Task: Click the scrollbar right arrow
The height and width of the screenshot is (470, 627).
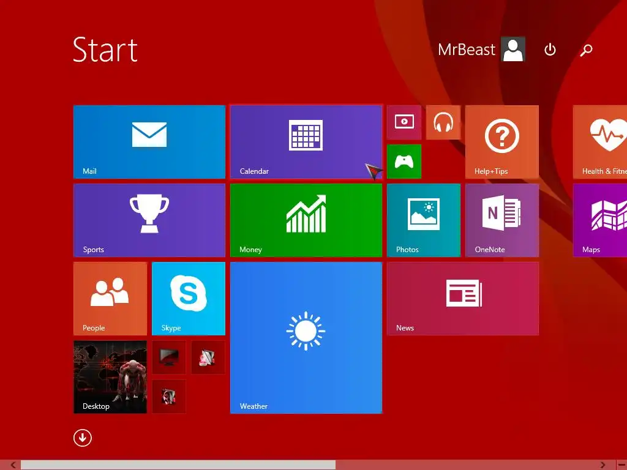Action: click(603, 465)
